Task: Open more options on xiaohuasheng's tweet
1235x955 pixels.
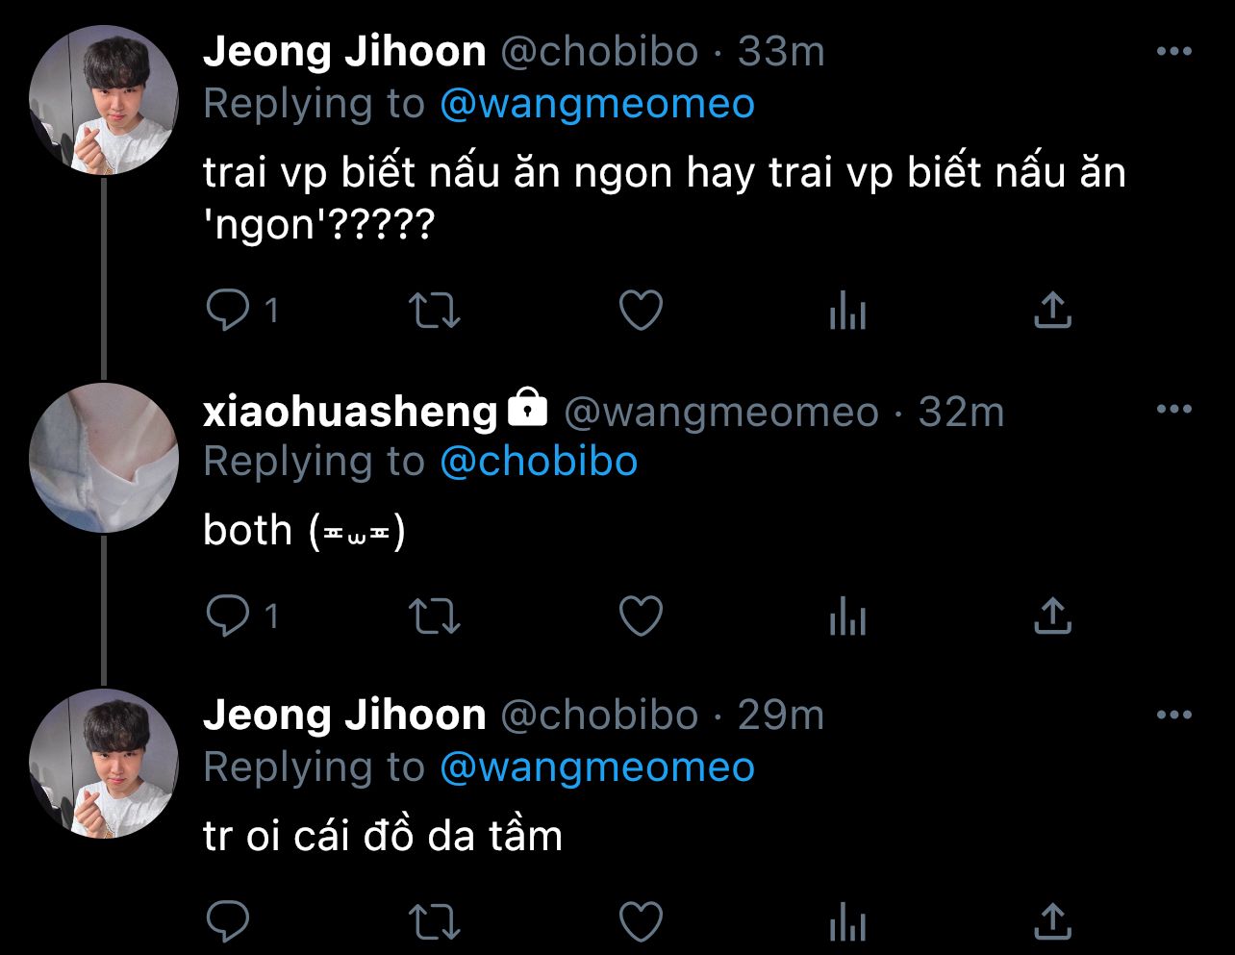Action: pyautogui.click(x=1173, y=410)
